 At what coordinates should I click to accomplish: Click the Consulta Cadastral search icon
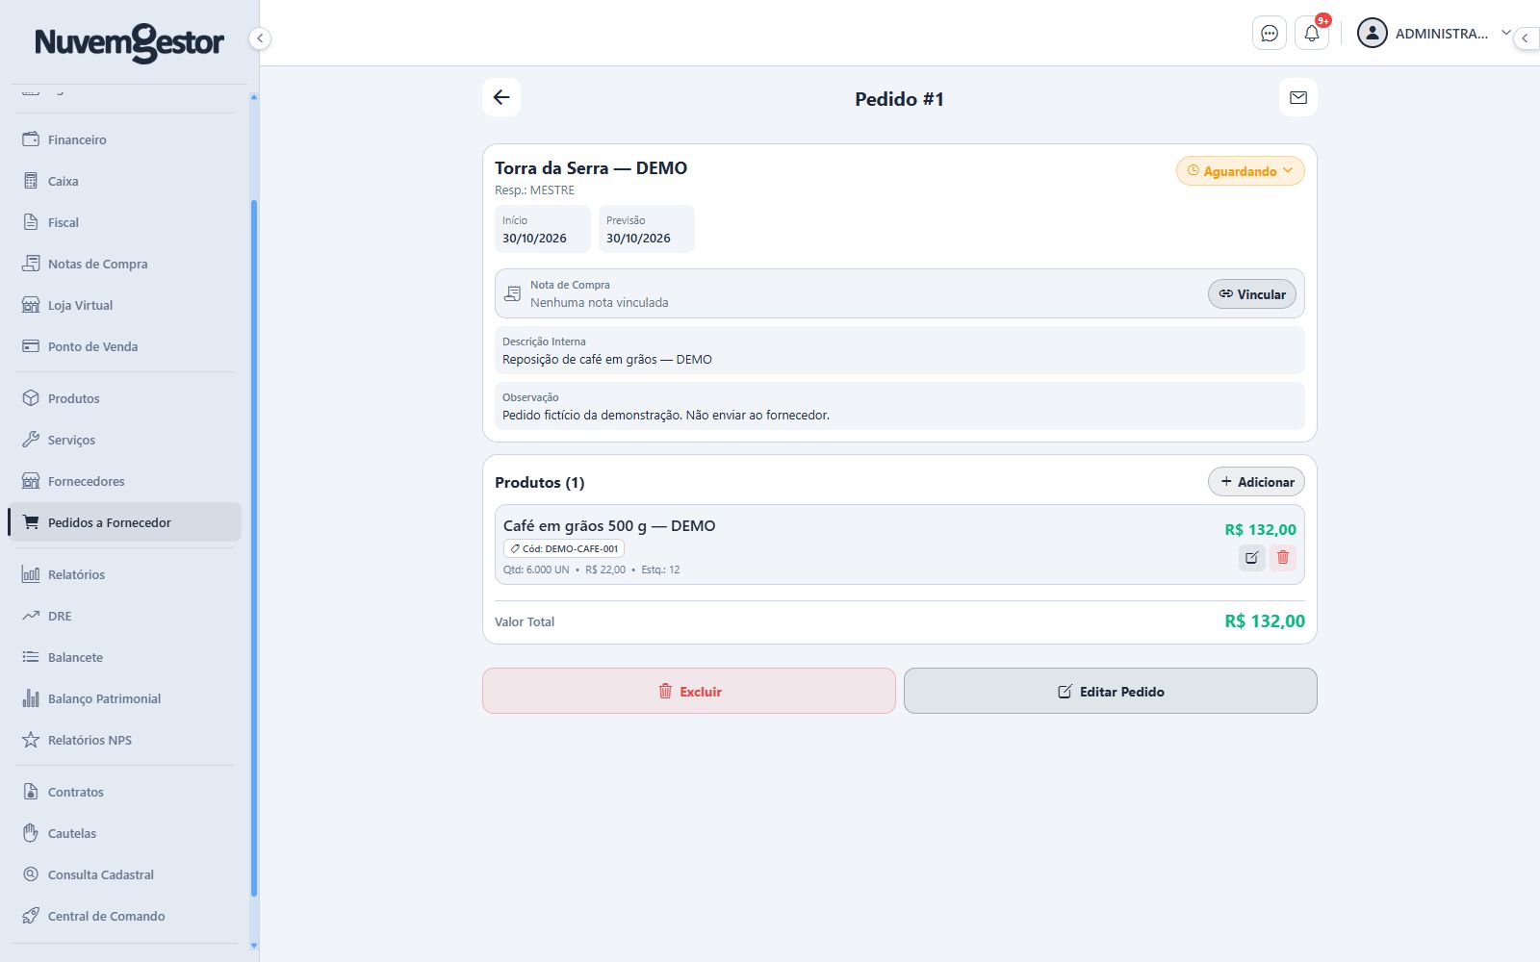[31, 874]
